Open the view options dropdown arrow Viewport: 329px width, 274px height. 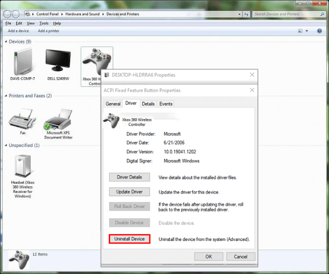click(x=307, y=31)
